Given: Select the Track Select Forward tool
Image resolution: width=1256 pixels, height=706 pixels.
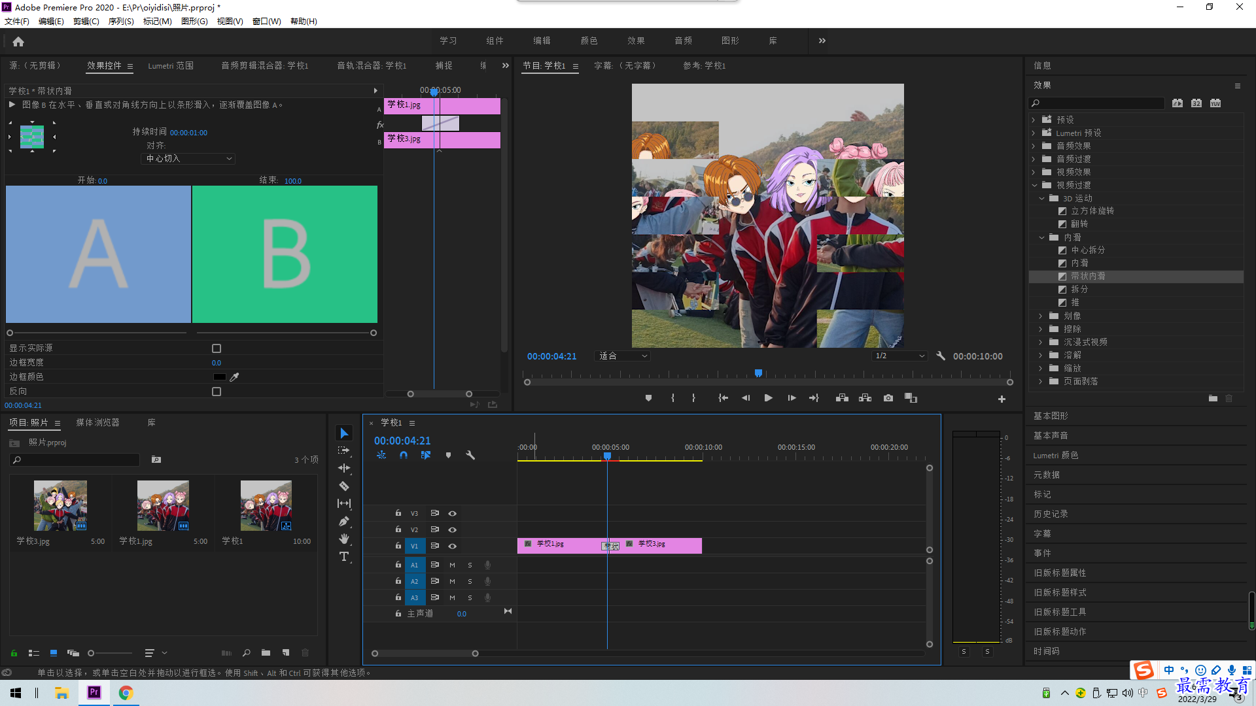Looking at the screenshot, I should coord(344,450).
